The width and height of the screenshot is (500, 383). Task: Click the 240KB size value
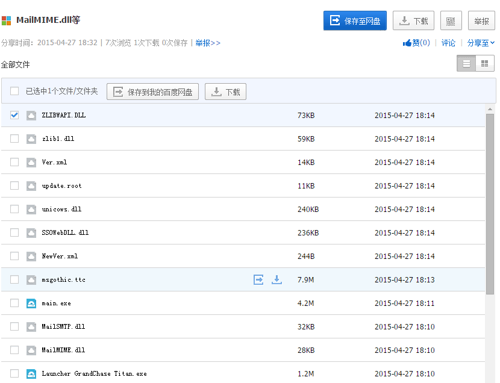(308, 210)
